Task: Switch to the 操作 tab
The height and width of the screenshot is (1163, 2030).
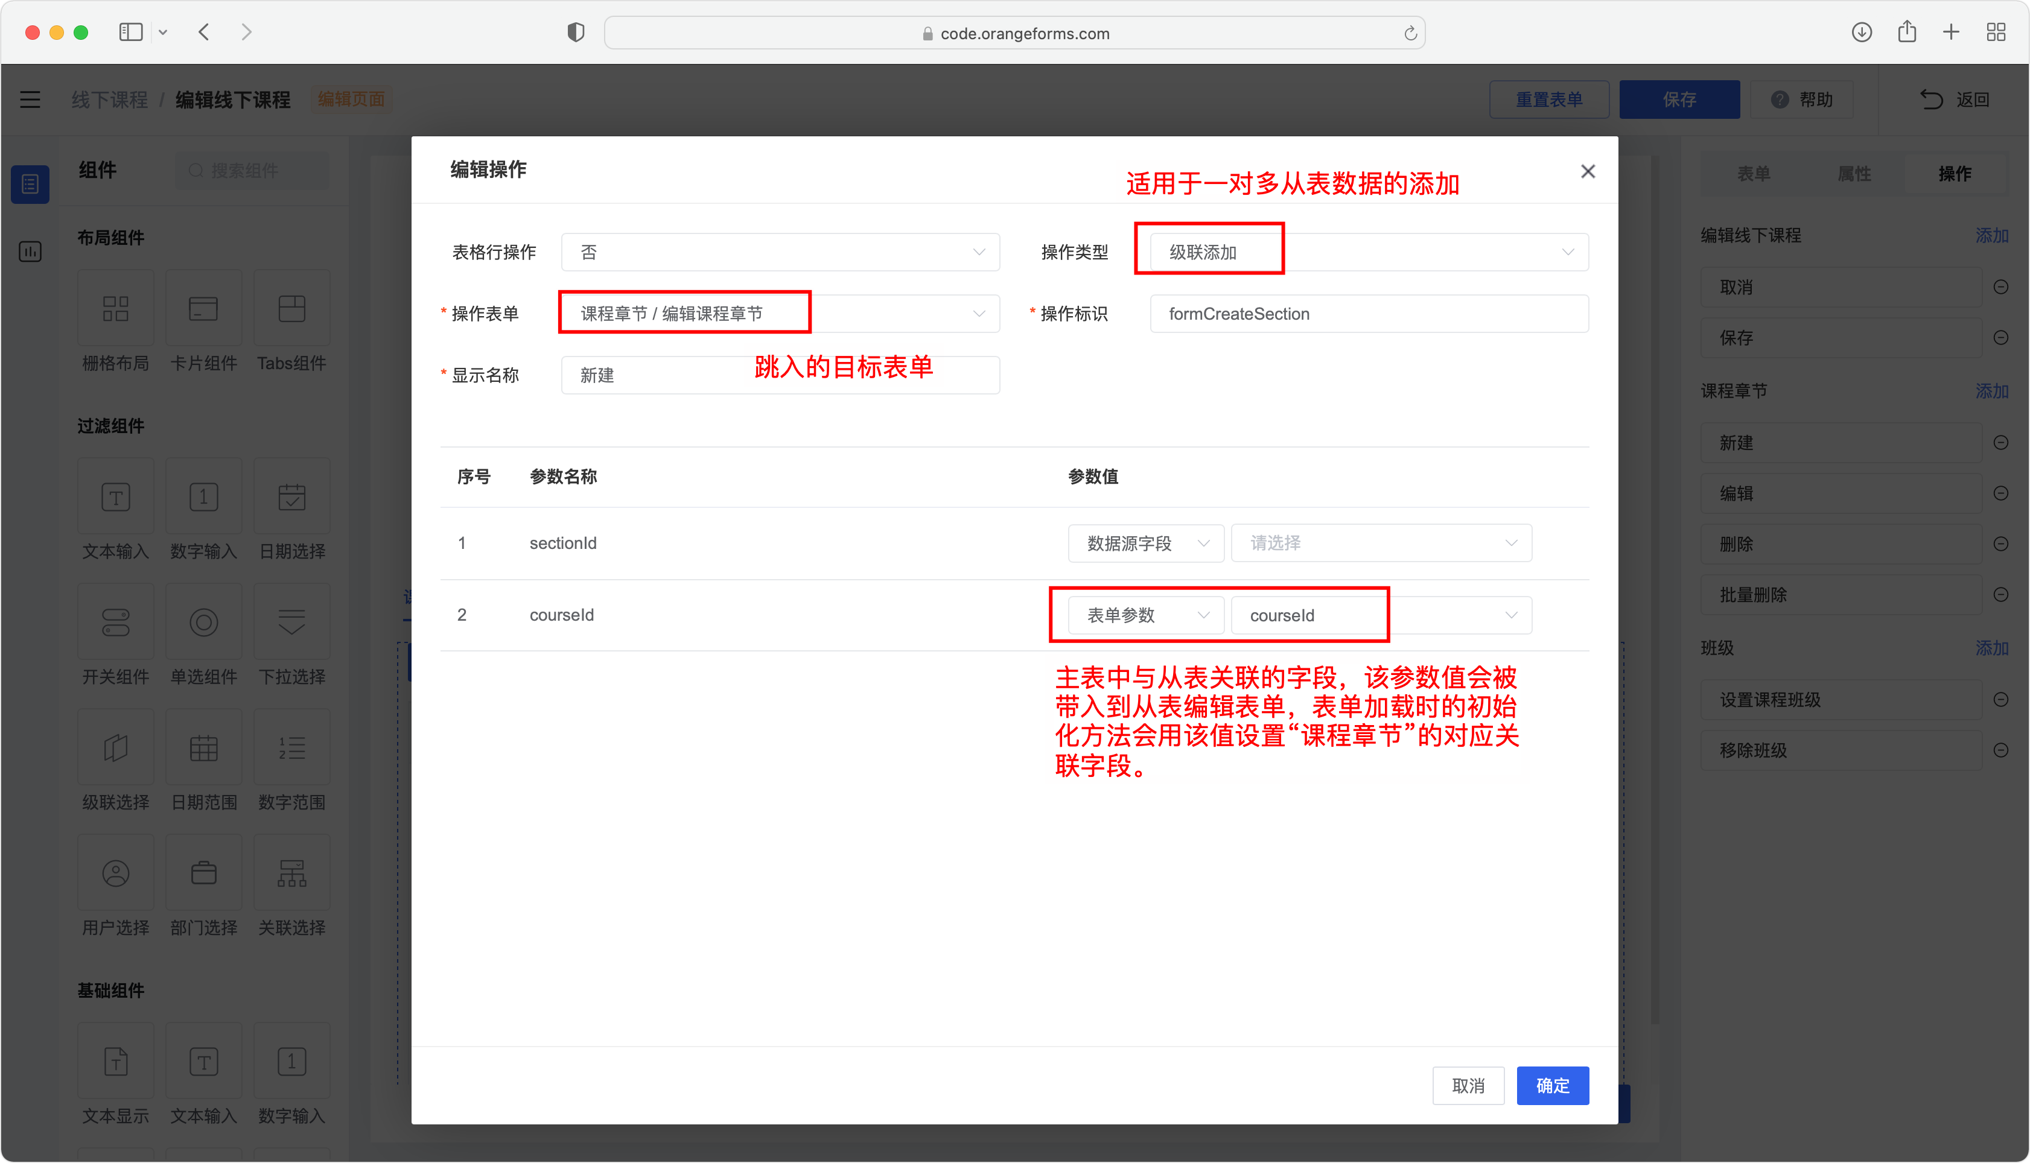Action: click(1954, 173)
